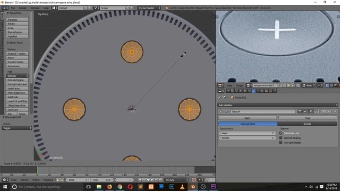
Task: Enable the Optimal Display checkbox
Action: 281,138
